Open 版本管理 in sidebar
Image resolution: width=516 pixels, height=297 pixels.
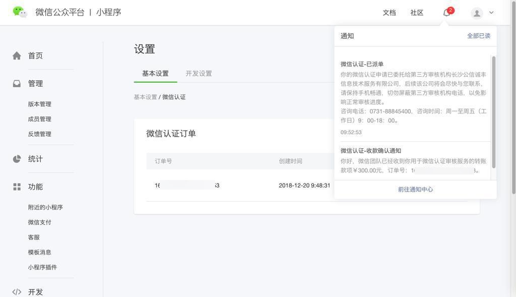tap(39, 104)
